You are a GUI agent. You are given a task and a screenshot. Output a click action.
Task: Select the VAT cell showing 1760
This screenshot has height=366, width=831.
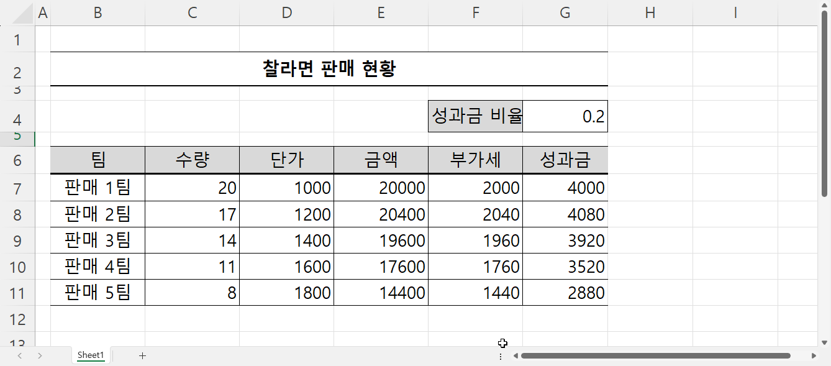[x=476, y=267]
